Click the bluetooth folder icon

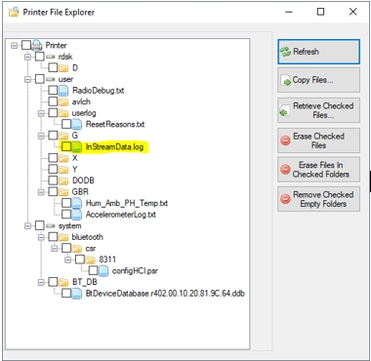pos(63,237)
